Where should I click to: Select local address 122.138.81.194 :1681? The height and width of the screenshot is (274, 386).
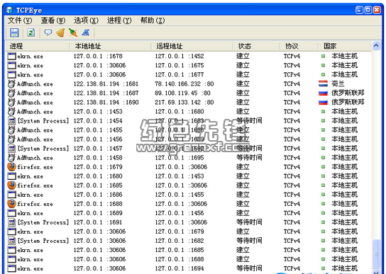tap(106, 84)
